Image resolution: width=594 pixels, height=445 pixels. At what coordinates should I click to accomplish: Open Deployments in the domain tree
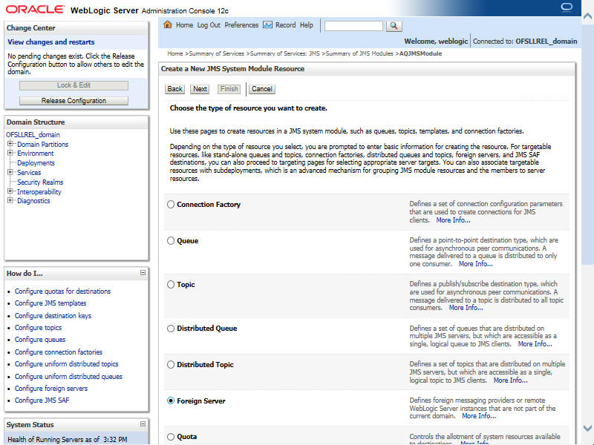pos(36,163)
